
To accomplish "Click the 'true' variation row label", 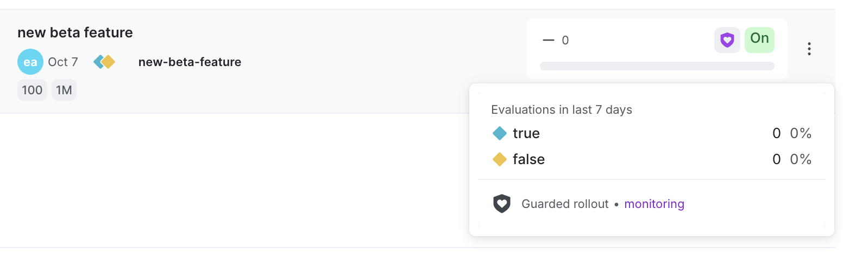I will (x=526, y=133).
